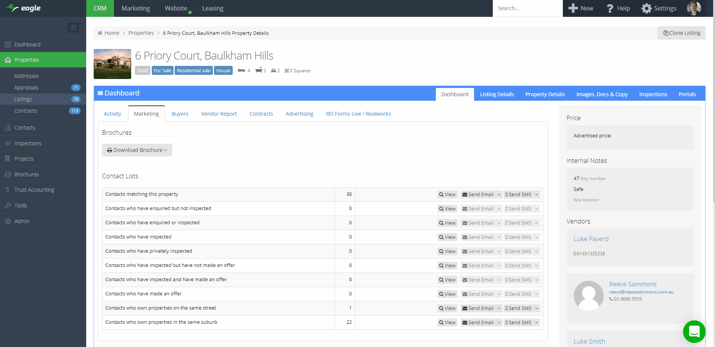Open the Marketing top menu
Image resolution: width=715 pixels, height=347 pixels.
(x=136, y=8)
